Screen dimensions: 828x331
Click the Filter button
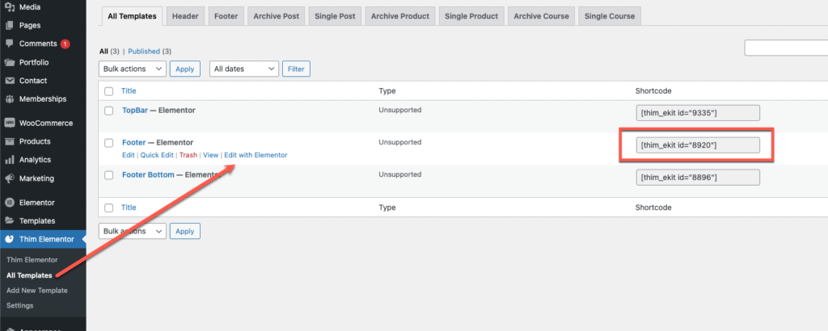point(296,69)
